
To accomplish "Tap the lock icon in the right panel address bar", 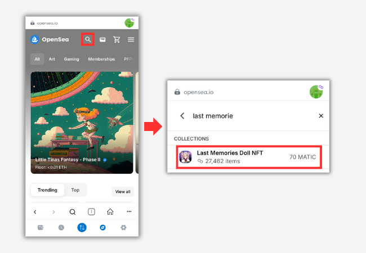I will [x=177, y=92].
